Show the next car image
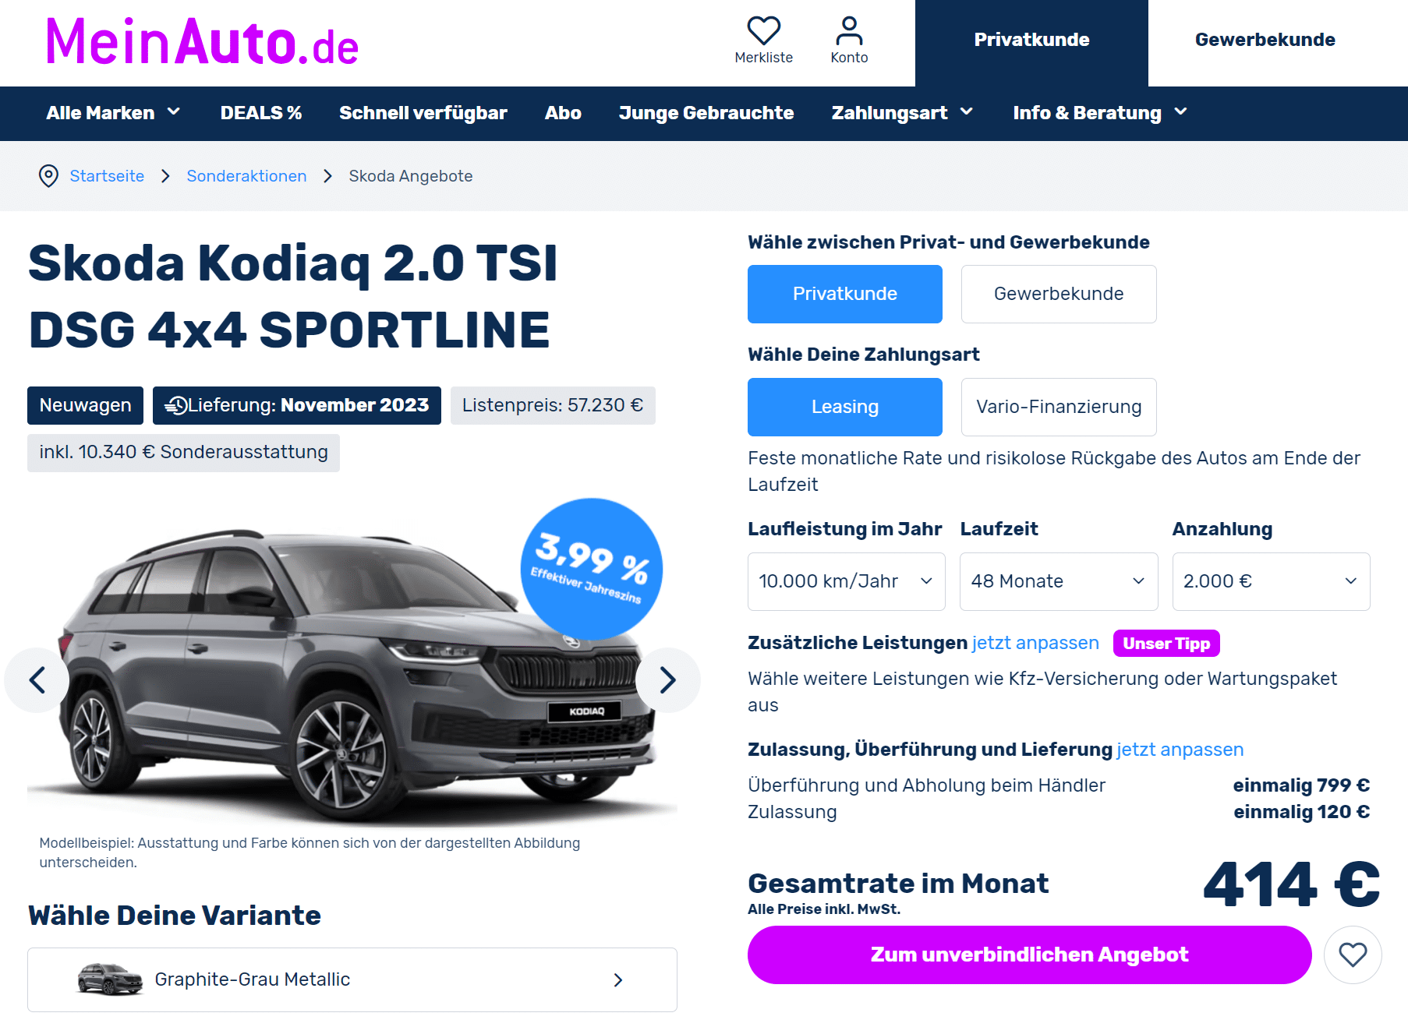The width and height of the screenshot is (1408, 1034). [667, 680]
